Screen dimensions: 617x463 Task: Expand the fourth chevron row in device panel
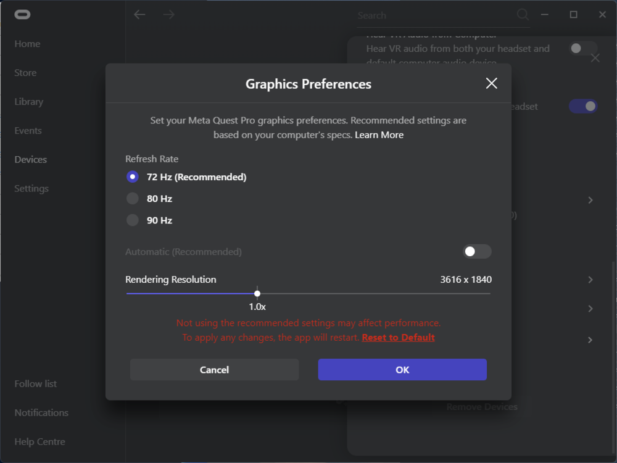[x=590, y=340]
